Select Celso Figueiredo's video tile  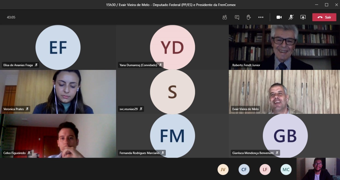[58, 136]
